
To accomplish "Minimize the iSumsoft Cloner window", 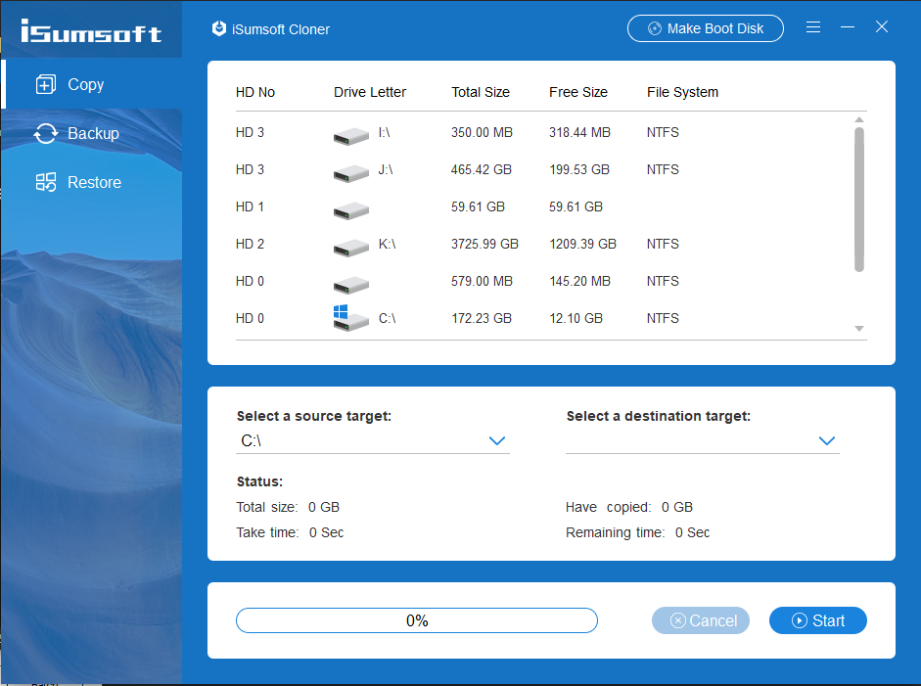I will tap(847, 27).
